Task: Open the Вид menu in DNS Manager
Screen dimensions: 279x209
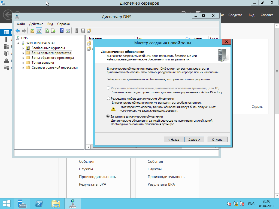Action: 50,24
